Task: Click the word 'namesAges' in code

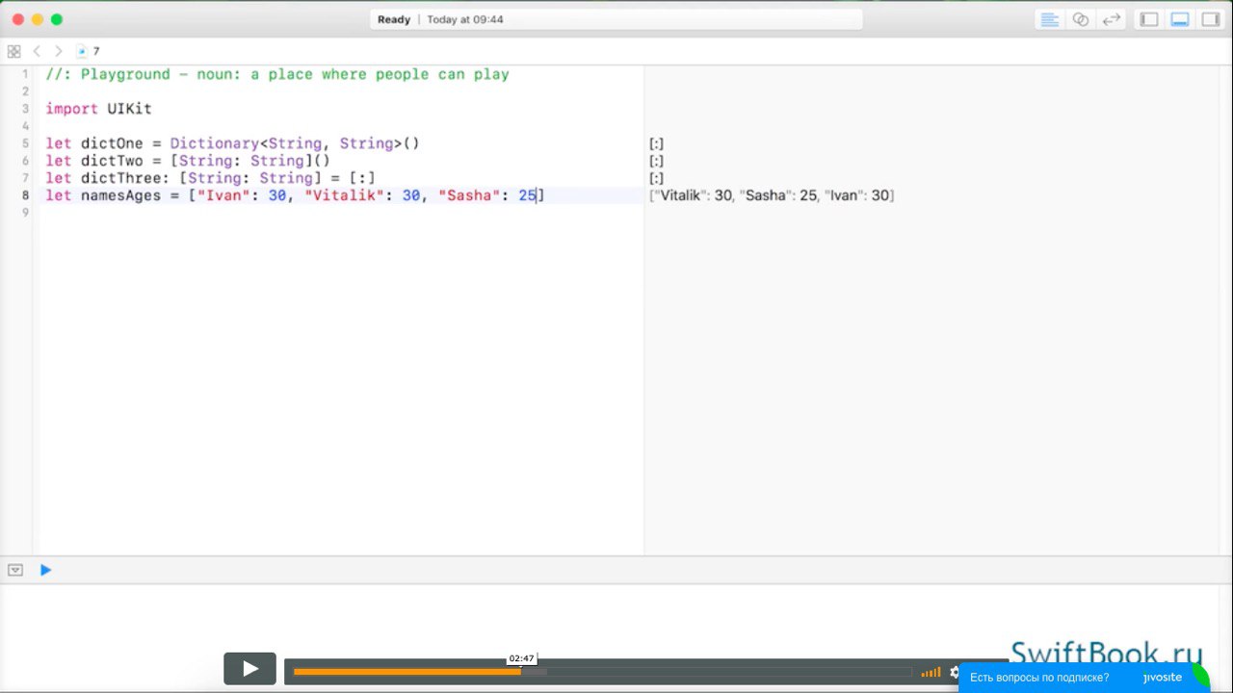Action: (x=120, y=195)
